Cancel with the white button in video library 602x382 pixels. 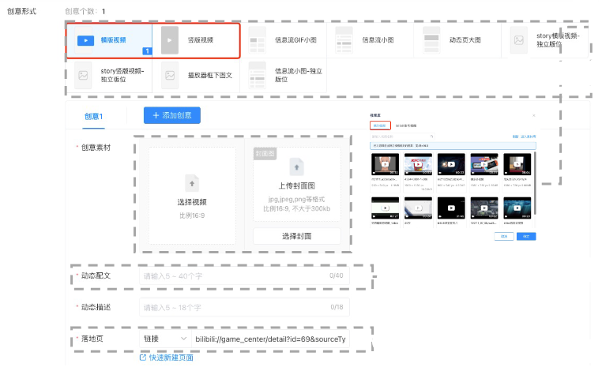[504, 236]
